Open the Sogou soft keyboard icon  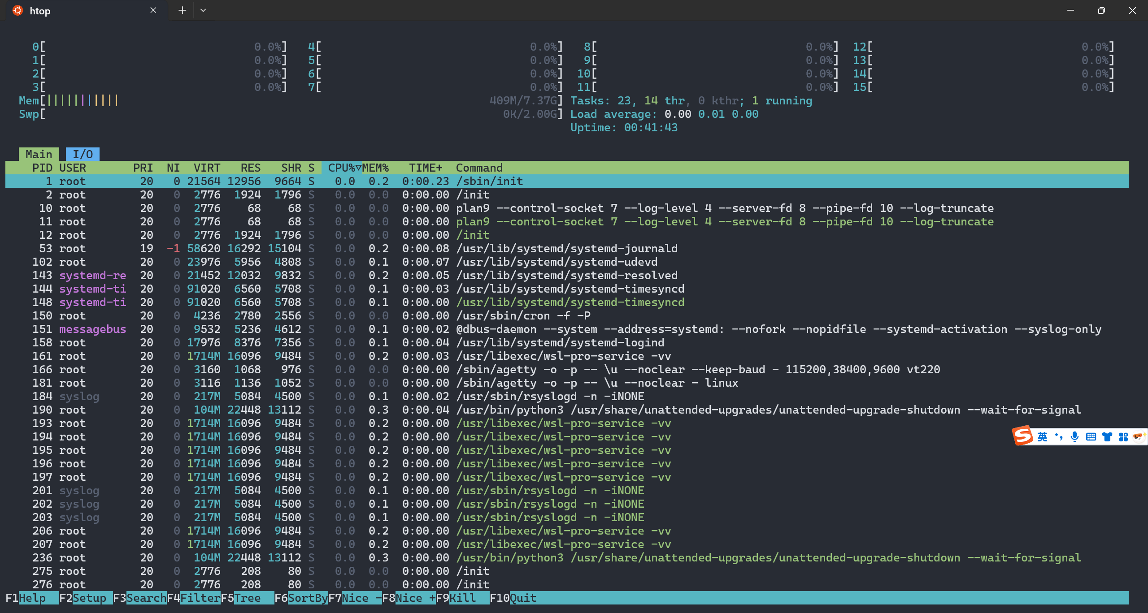[1091, 437]
